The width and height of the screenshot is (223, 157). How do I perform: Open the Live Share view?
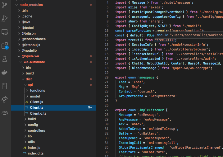5,99
